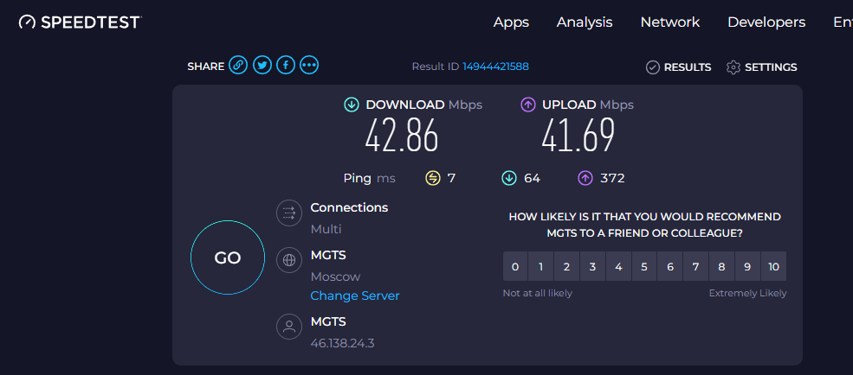Open Settings gear icon
853x375 pixels.
tap(733, 67)
